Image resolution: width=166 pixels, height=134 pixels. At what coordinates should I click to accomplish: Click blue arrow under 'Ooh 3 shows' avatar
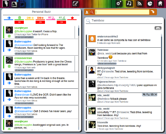coord(9,116)
